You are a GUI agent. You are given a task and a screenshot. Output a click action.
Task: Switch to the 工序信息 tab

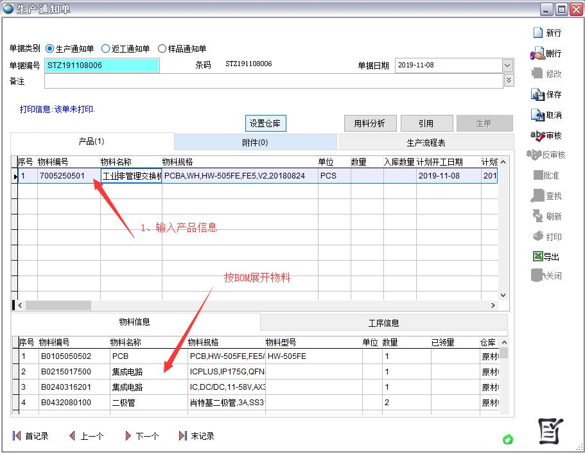coord(383,322)
